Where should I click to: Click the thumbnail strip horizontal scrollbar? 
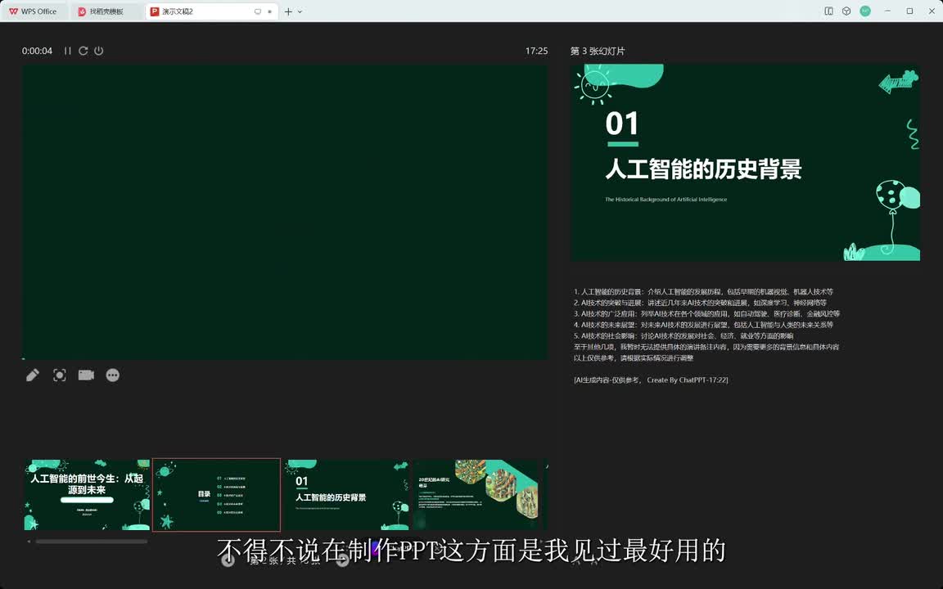point(91,541)
